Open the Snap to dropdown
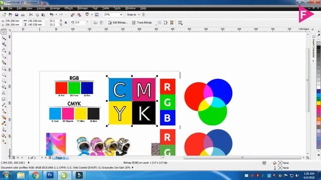The width and height of the screenshot is (321, 180). (139, 14)
